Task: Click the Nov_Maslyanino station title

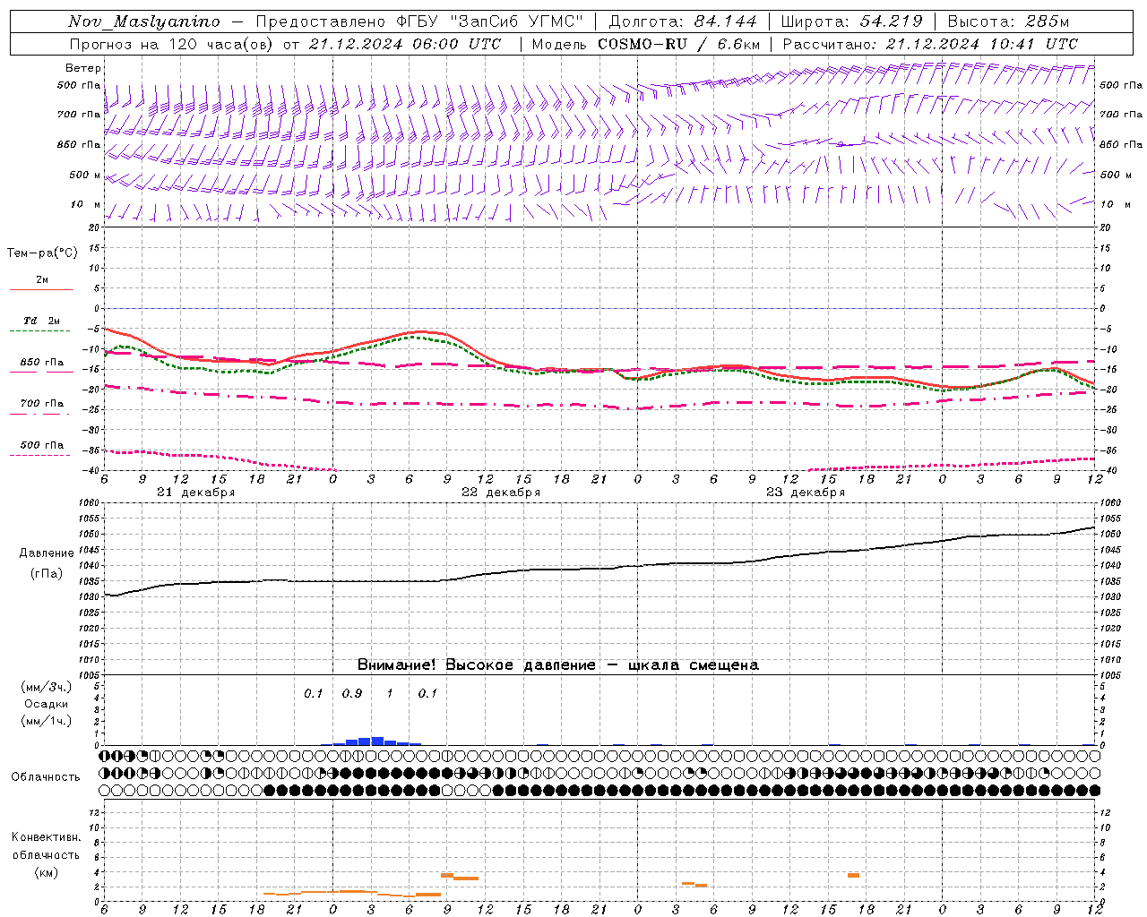Action: pos(144,21)
